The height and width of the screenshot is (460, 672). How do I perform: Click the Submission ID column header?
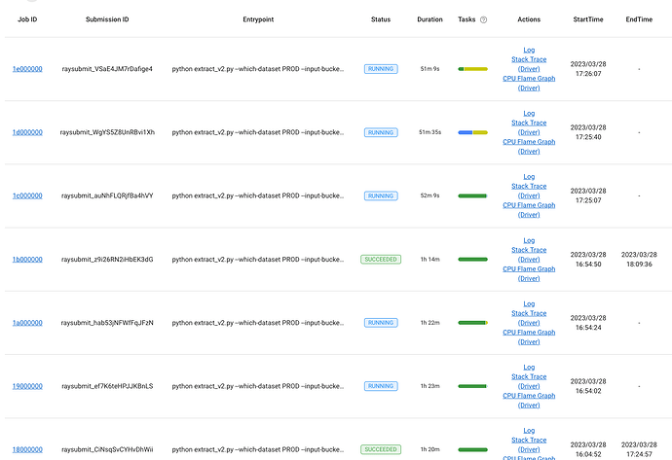[107, 19]
